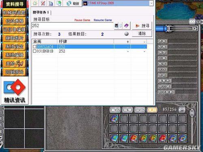This screenshot has height=152, width=203.
Task: Click the 精力值 stat label in game panel
Action: [164, 87]
